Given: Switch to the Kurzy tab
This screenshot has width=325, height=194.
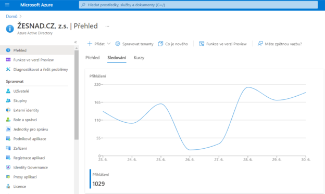Looking at the screenshot, I should 139,58.
